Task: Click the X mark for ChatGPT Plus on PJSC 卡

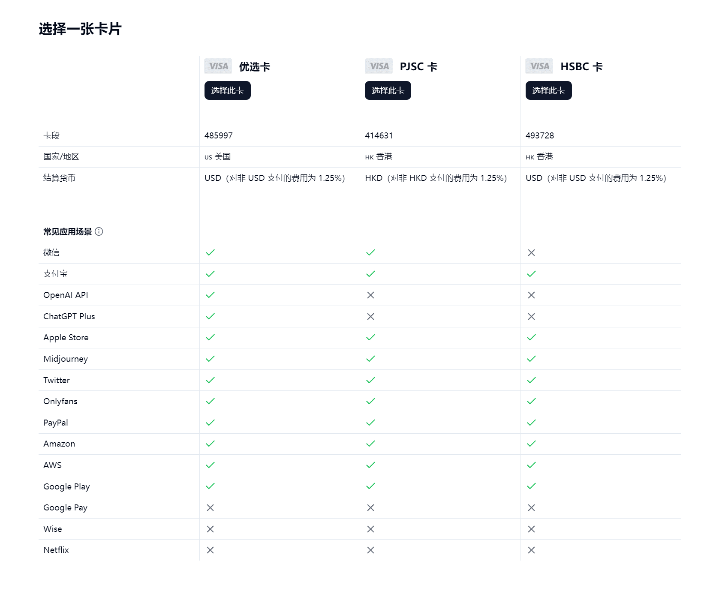Action: tap(370, 316)
